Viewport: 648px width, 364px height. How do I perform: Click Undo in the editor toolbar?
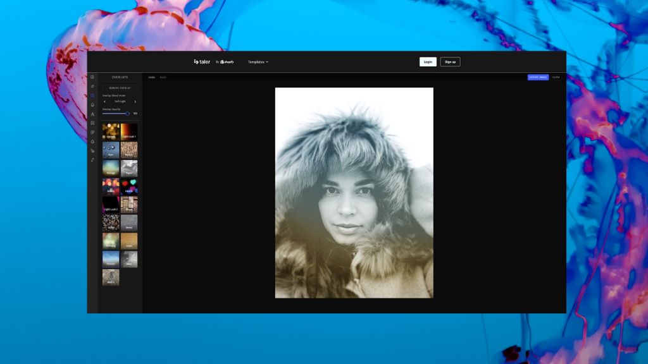[x=152, y=77]
